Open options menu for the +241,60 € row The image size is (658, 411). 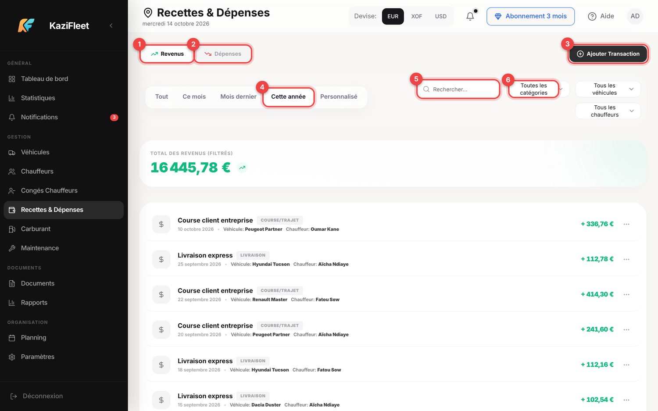click(x=626, y=329)
